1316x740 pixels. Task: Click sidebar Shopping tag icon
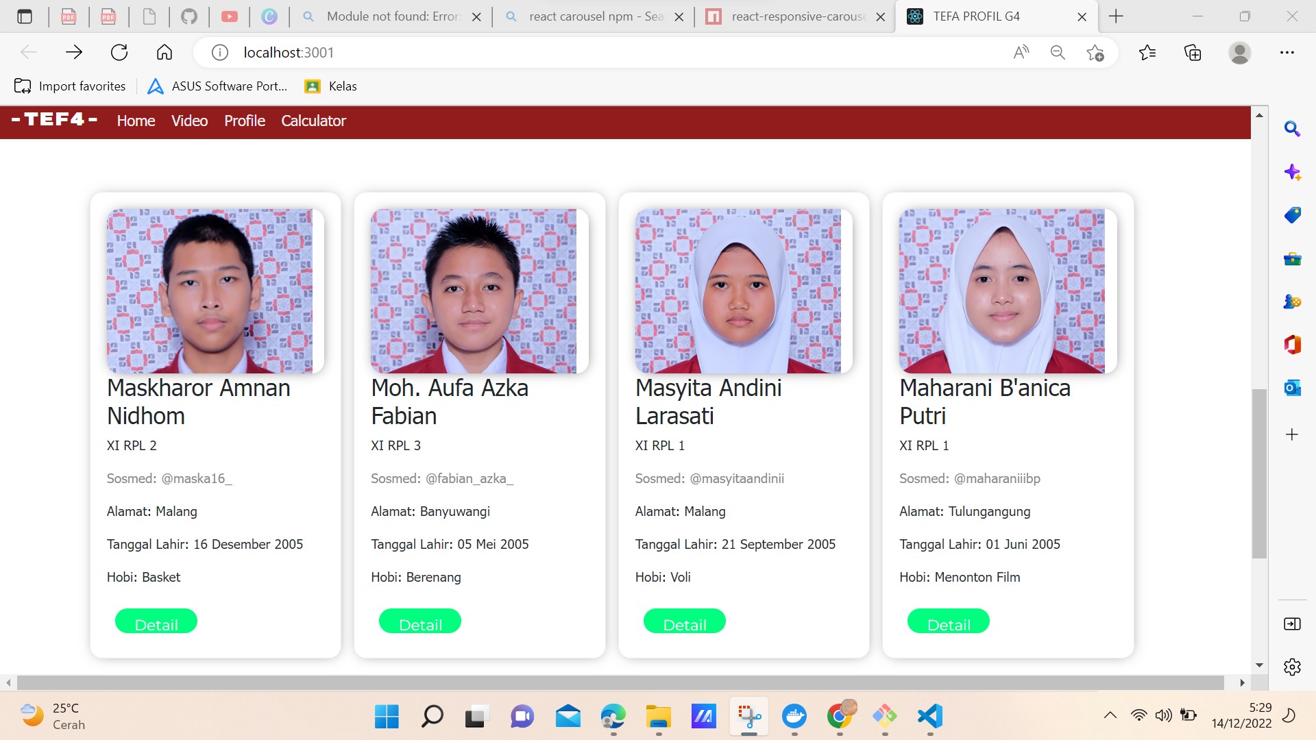coord(1292,215)
